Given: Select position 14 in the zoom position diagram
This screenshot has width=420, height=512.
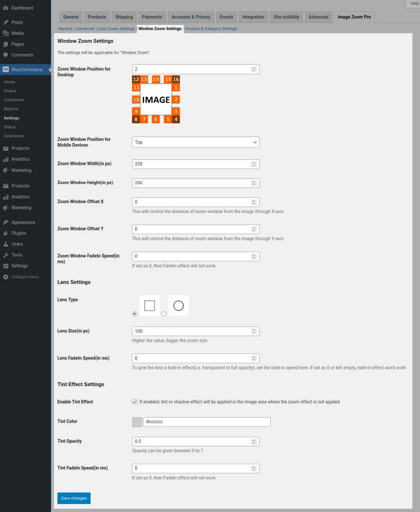Looking at the screenshot, I should (x=156, y=79).
